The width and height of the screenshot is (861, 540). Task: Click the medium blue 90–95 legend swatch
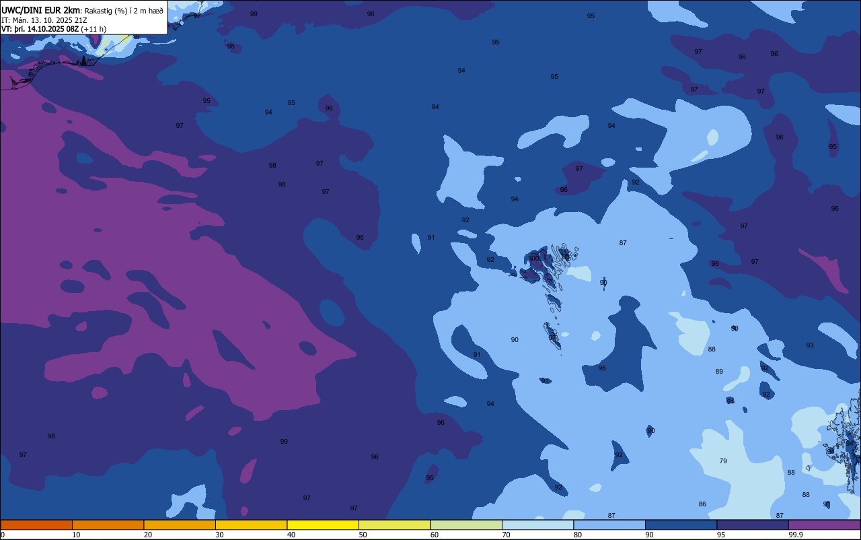pos(681,525)
